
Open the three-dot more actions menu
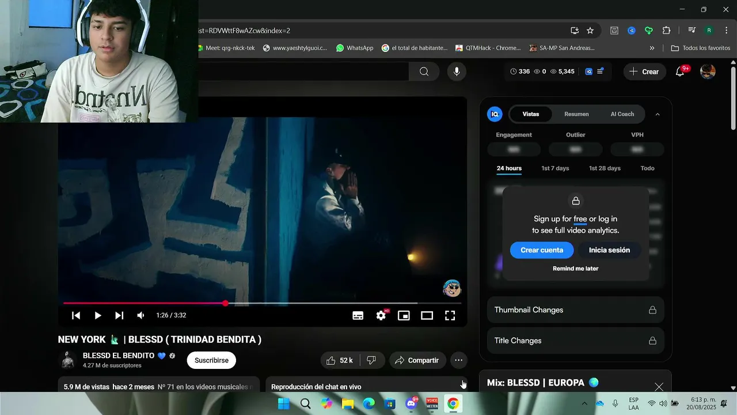458,360
